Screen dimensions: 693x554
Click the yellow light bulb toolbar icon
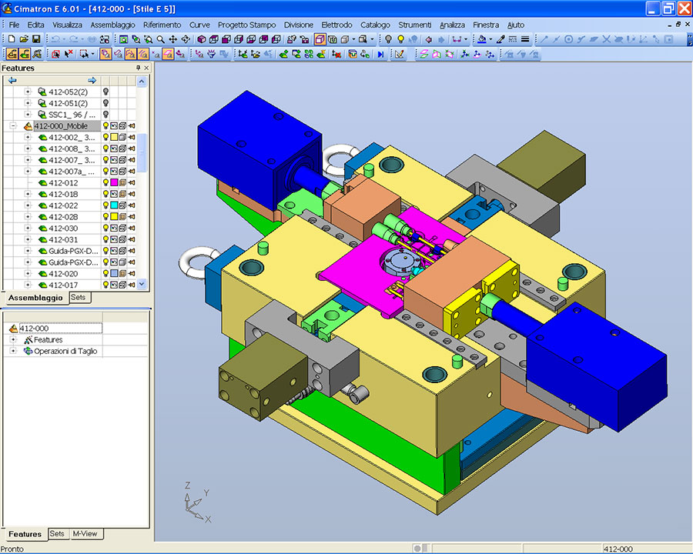click(389, 39)
